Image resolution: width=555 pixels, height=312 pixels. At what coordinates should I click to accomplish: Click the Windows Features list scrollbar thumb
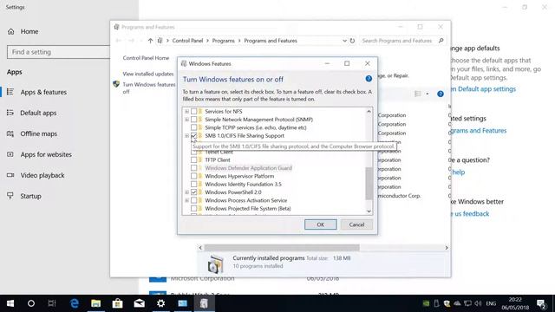point(369,184)
